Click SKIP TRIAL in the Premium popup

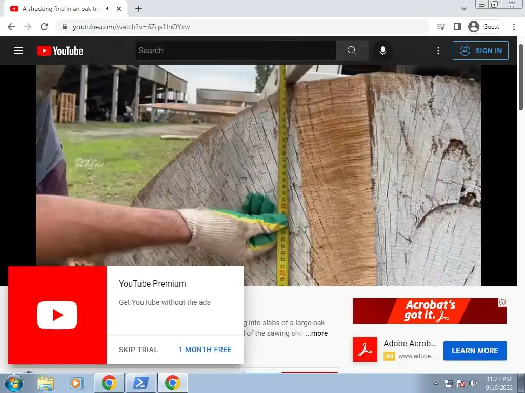tap(138, 350)
